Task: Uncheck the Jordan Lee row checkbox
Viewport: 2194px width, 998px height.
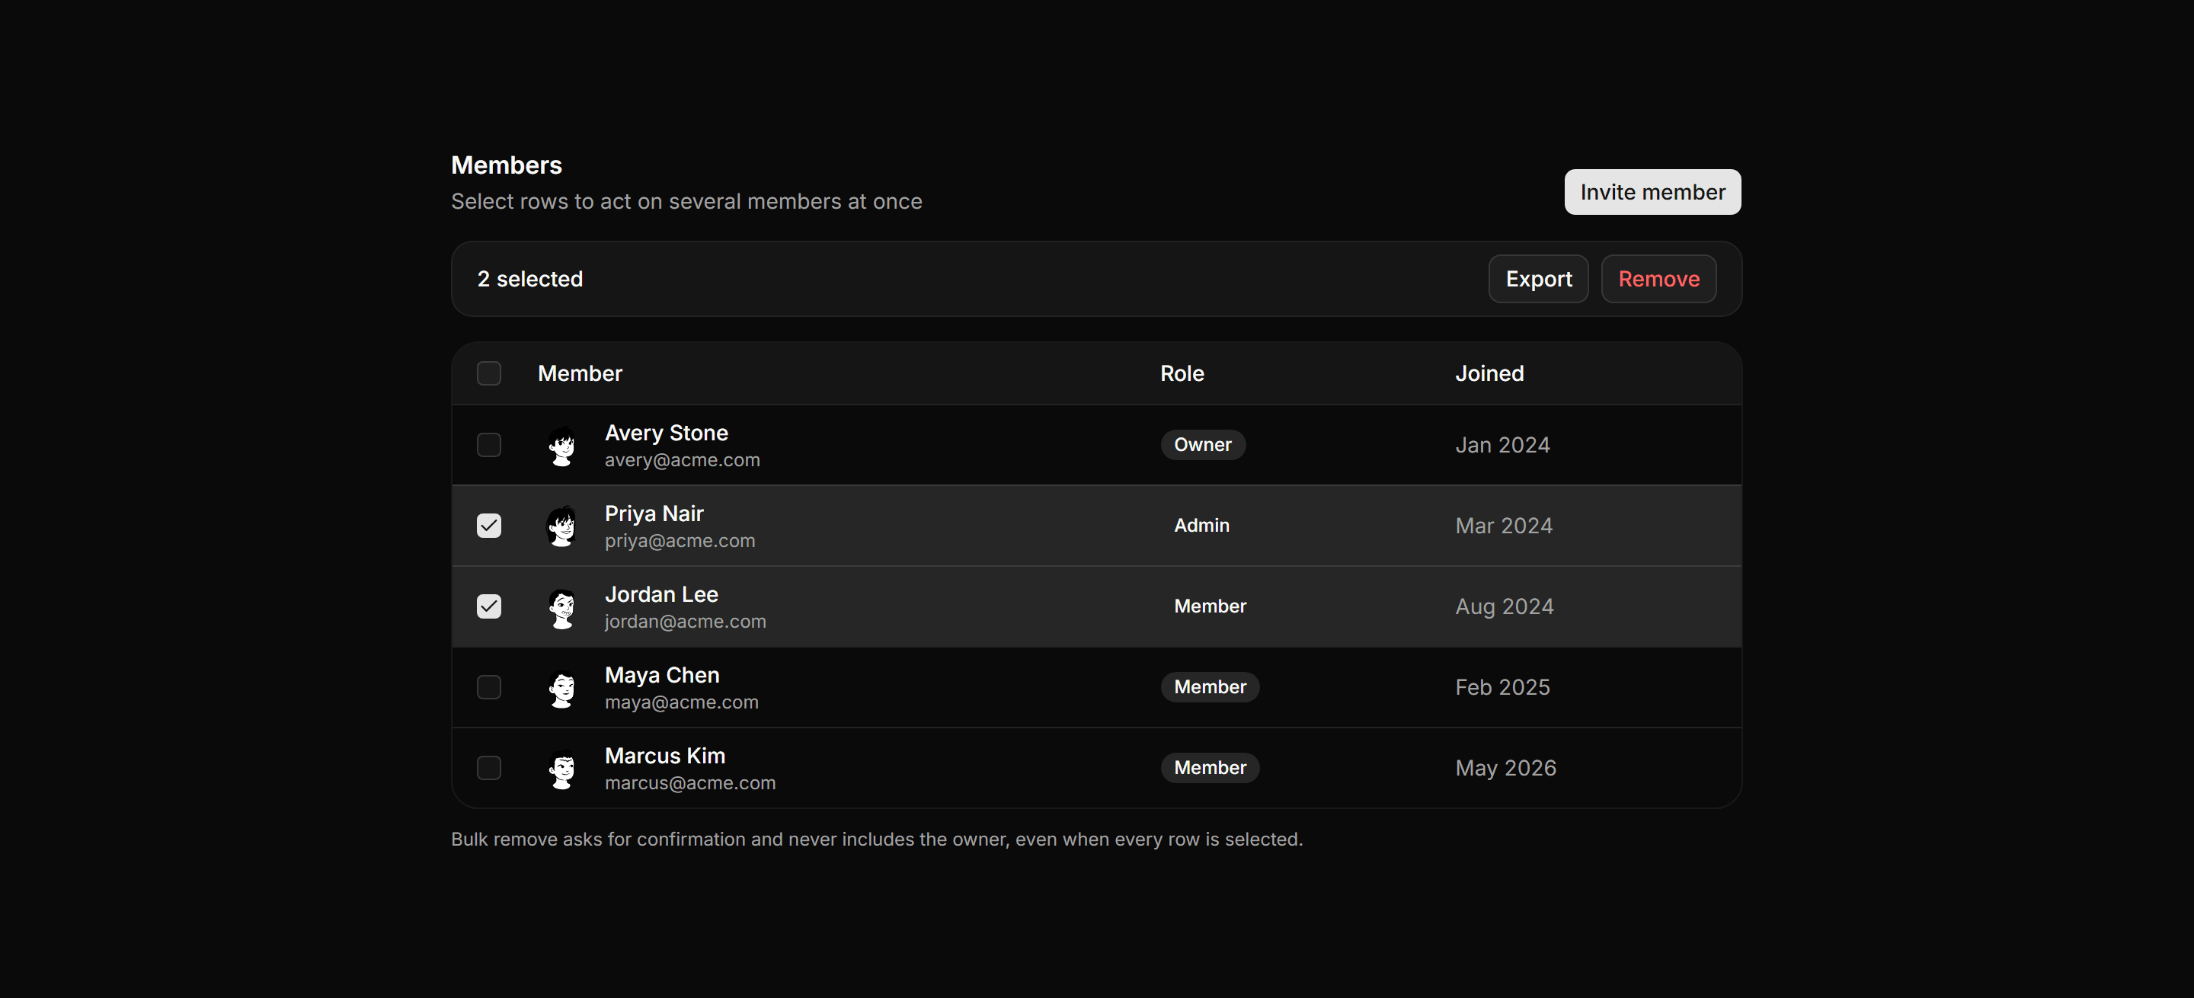Action: tap(489, 606)
